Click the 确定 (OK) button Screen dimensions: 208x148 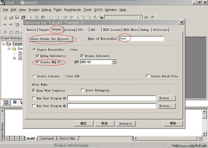[x=83, y=123]
